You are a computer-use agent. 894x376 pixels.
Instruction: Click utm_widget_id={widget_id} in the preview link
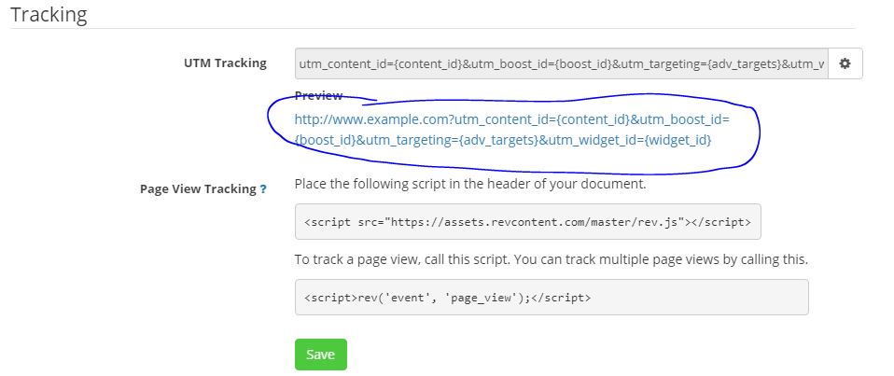[x=626, y=140]
